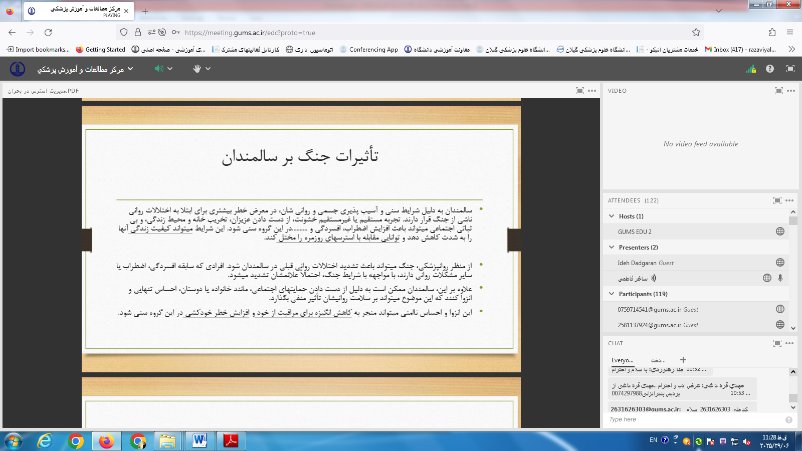Click the raise hand icon
The image size is (802, 451).
(197, 69)
